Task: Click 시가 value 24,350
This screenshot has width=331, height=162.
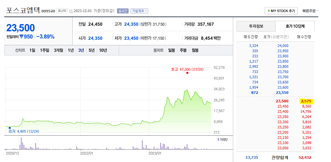Action: click(x=95, y=38)
